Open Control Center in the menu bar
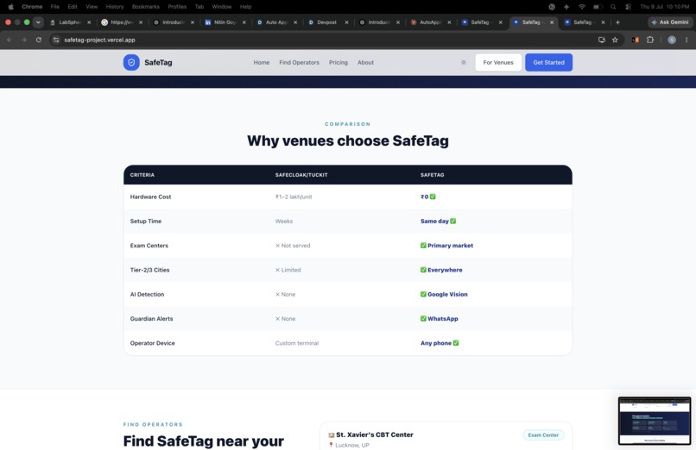 628,7
